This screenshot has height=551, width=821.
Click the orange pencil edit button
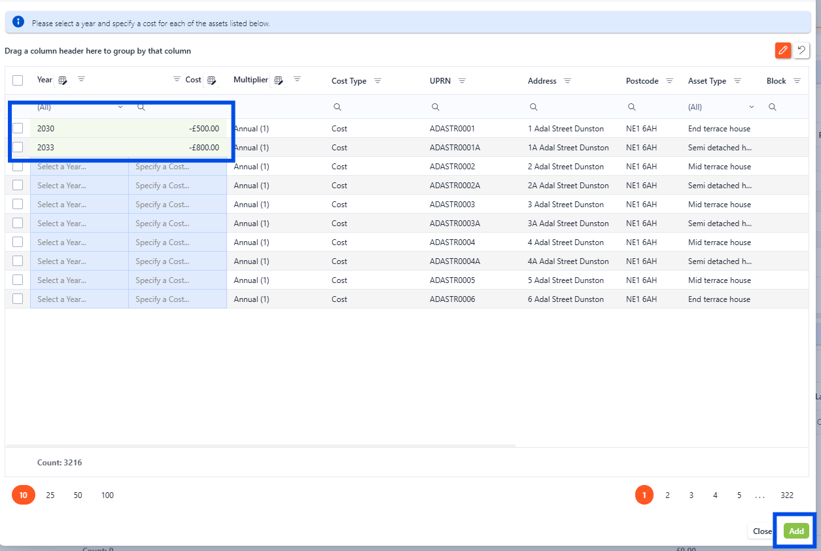782,50
